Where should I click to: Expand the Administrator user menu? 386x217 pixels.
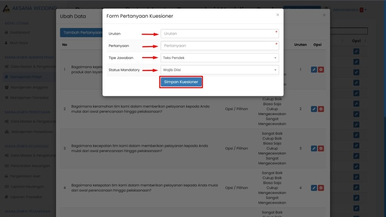[x=349, y=10]
